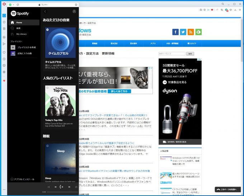Click the red heart bookmark icon in toolbar
Screen dimensions: 244x196
point(212,10)
